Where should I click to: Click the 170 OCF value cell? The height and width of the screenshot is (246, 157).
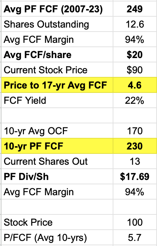click(x=135, y=131)
